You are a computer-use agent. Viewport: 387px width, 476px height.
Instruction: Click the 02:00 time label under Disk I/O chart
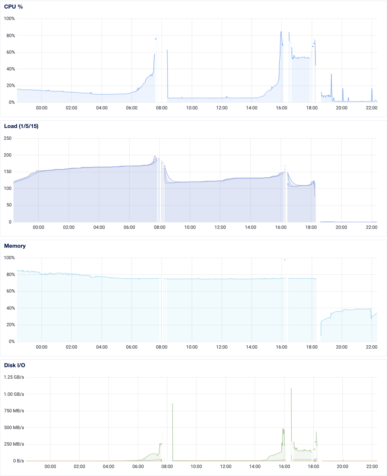point(79,467)
